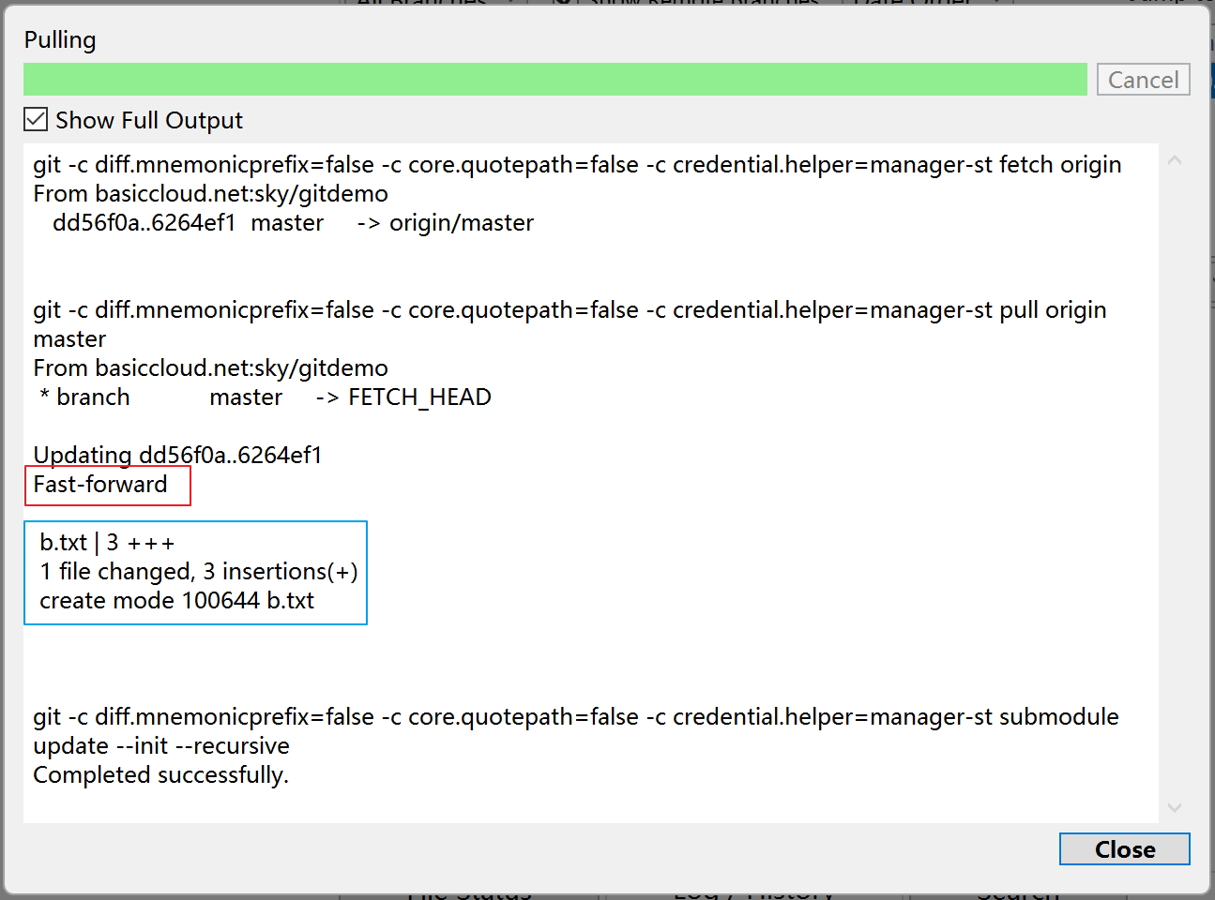Open the Log / History tab

pos(752,892)
